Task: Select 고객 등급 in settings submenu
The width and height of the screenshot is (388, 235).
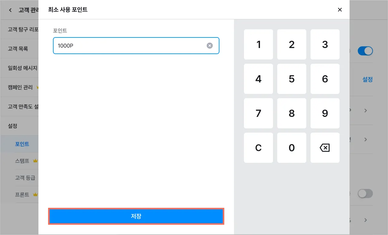Action: [x=25, y=178]
